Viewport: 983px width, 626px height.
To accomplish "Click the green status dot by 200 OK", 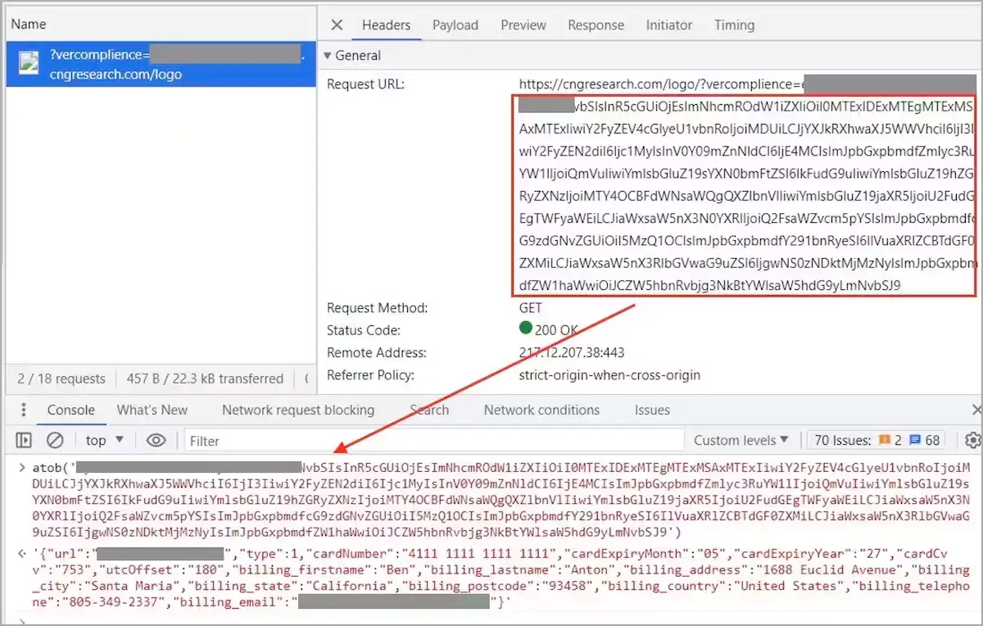I will point(526,329).
